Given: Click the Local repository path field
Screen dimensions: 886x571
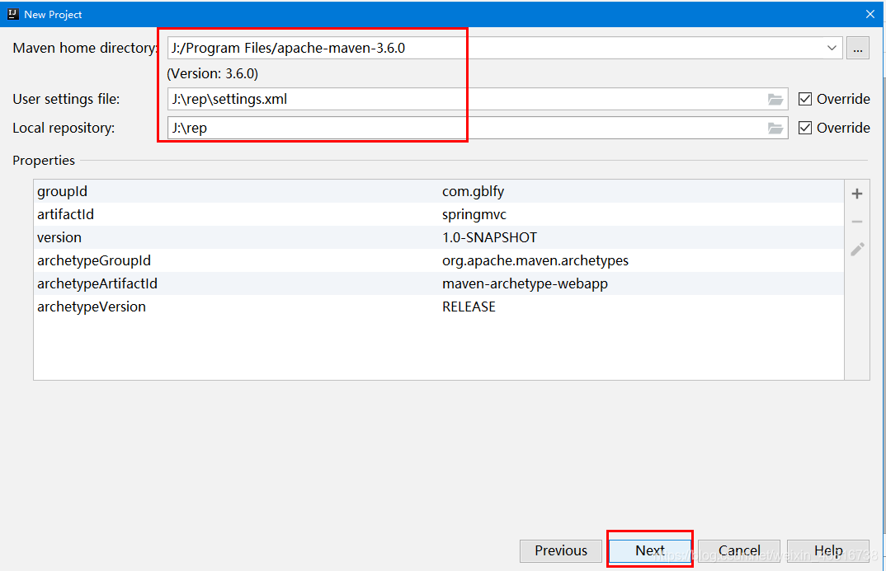Looking at the screenshot, I should [x=478, y=128].
